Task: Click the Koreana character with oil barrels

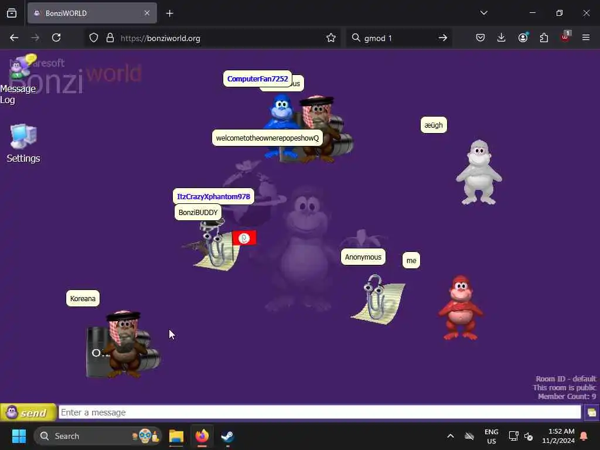Action: [122, 345]
